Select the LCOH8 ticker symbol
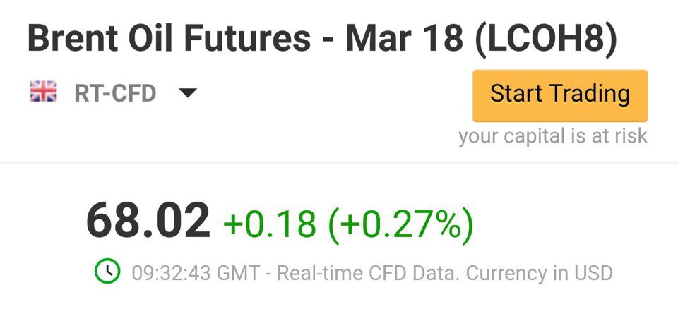The height and width of the screenshot is (309, 678). tap(545, 39)
